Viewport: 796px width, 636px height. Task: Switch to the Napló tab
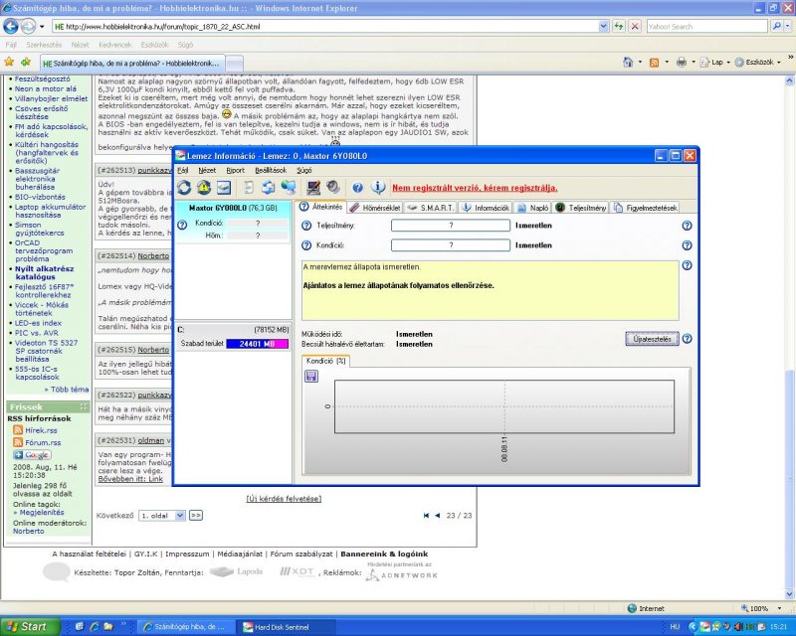point(533,208)
